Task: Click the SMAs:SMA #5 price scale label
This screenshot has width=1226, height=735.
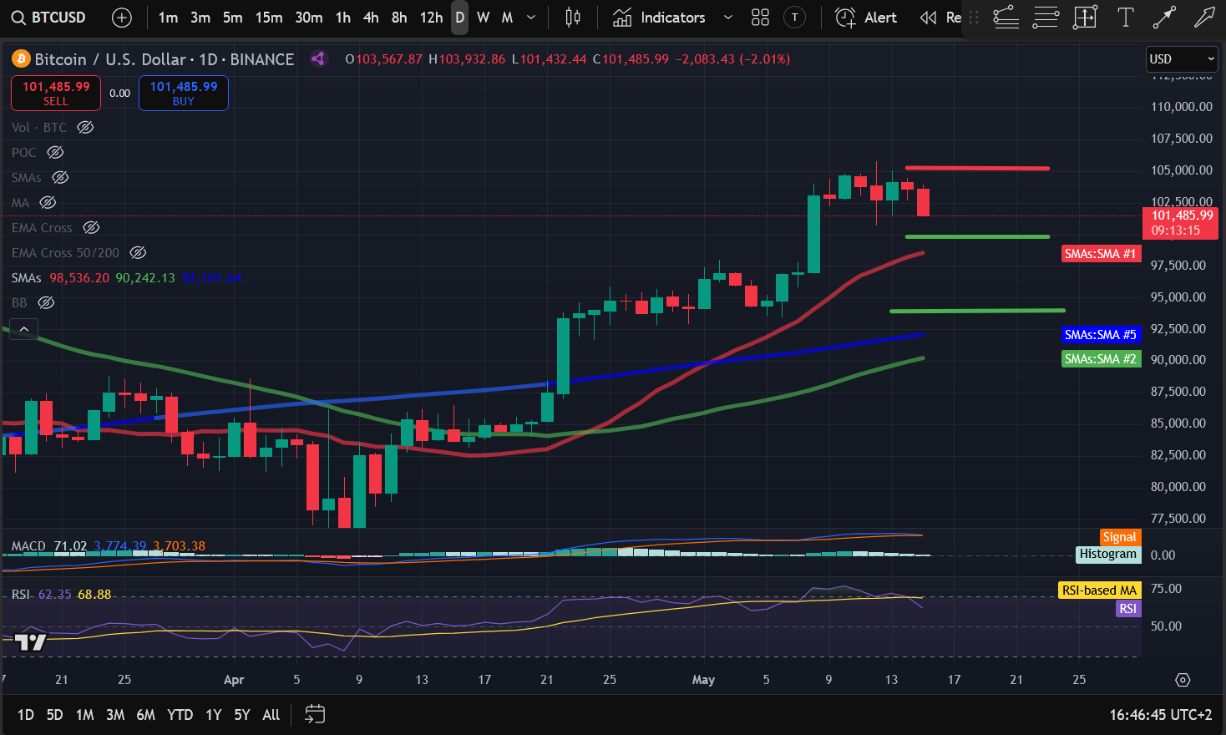Action: tap(1101, 334)
